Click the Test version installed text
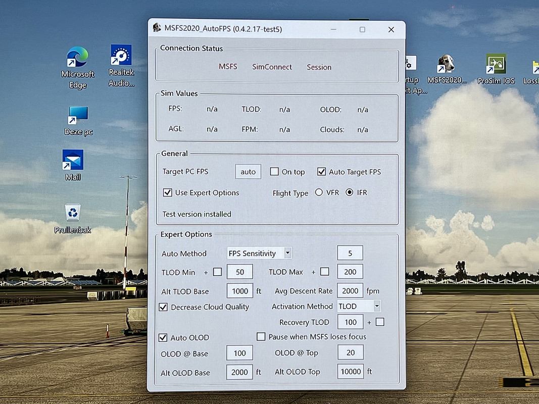This screenshot has width=539, height=404. click(x=197, y=214)
